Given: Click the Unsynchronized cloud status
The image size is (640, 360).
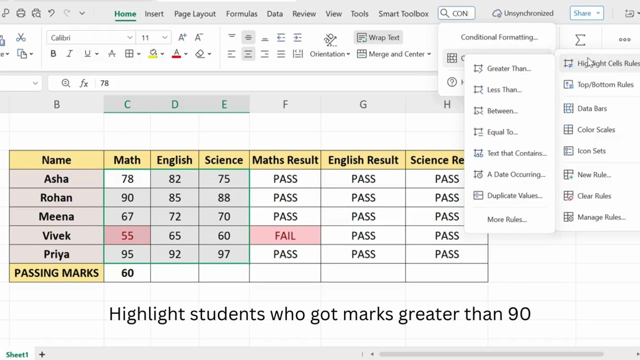Looking at the screenshot, I should (523, 13).
